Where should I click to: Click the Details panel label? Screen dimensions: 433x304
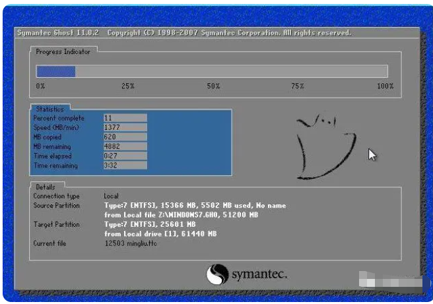pyautogui.click(x=46, y=187)
